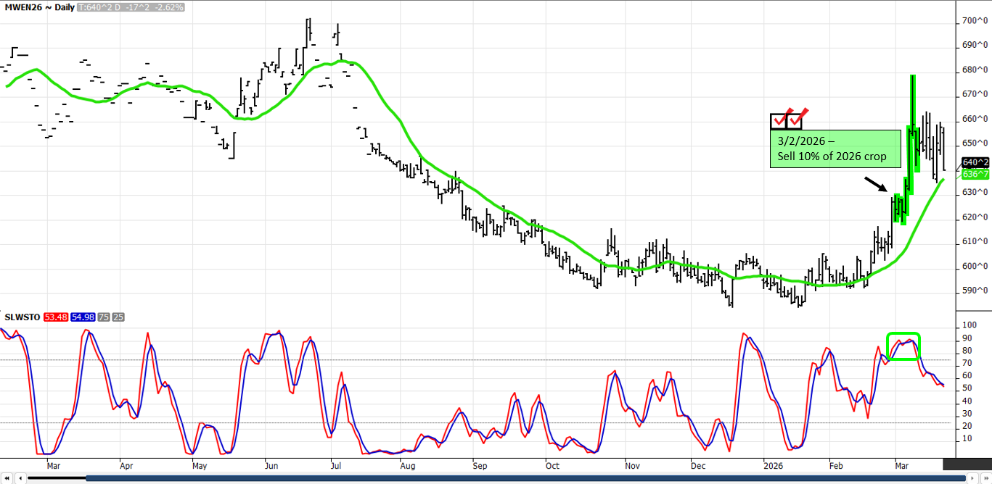Toggle the second red-checked checkbox
Image resolution: width=992 pixels, height=484 pixels.
(795, 120)
